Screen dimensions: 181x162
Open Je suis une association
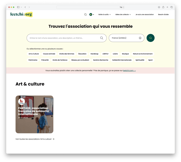145,15
